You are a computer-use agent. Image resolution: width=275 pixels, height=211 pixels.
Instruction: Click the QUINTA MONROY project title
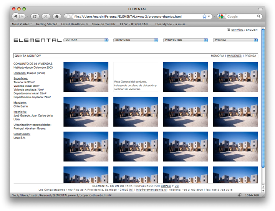tap(28, 56)
